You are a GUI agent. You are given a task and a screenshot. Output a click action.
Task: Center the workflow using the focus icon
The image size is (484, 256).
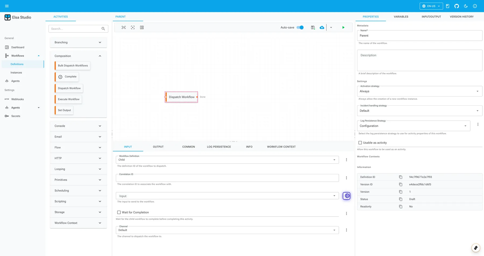(133, 27)
